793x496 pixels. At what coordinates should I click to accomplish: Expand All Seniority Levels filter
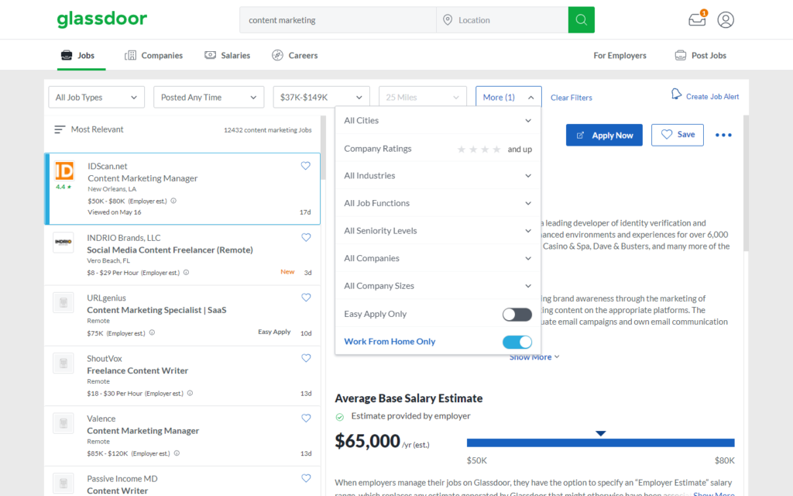tap(438, 231)
